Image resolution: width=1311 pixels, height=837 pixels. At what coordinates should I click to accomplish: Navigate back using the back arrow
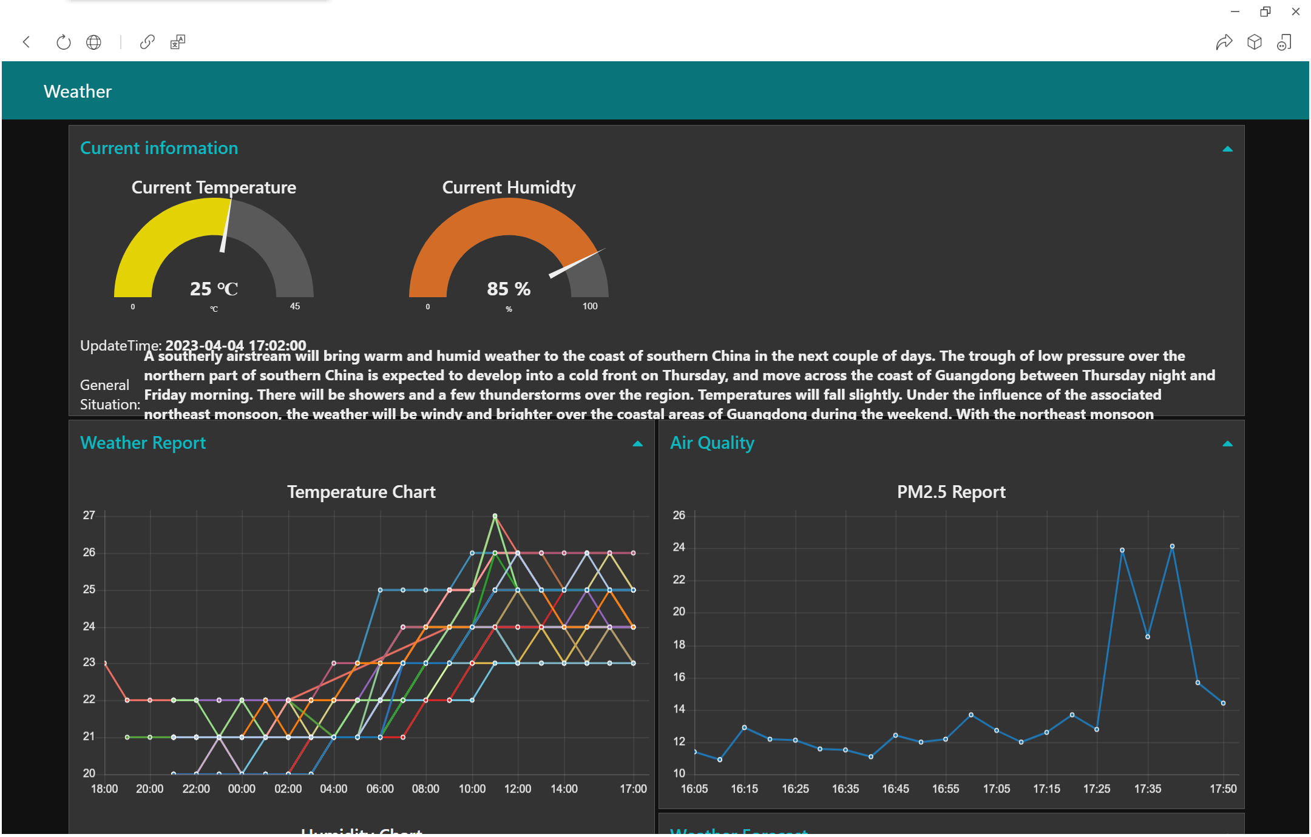click(x=27, y=42)
